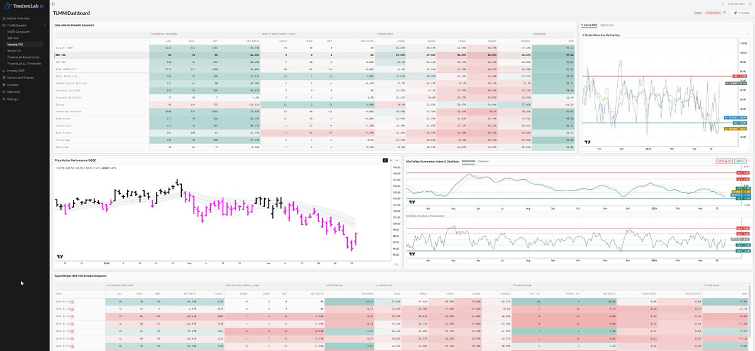Open Sectors and Themes in the sidebar
Screen dimensions: 755x351
coord(20,77)
